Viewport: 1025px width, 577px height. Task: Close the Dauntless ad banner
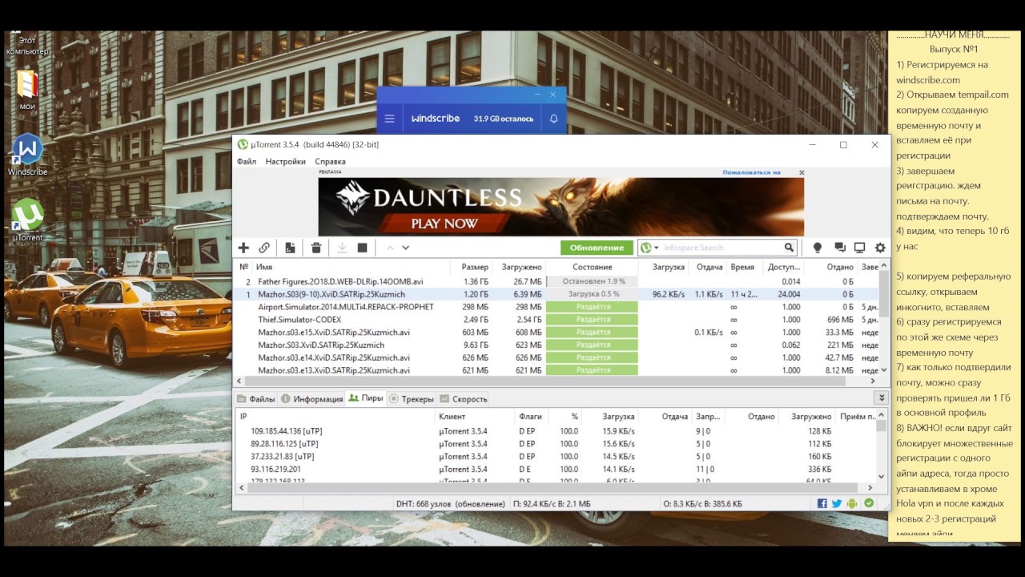(x=802, y=172)
